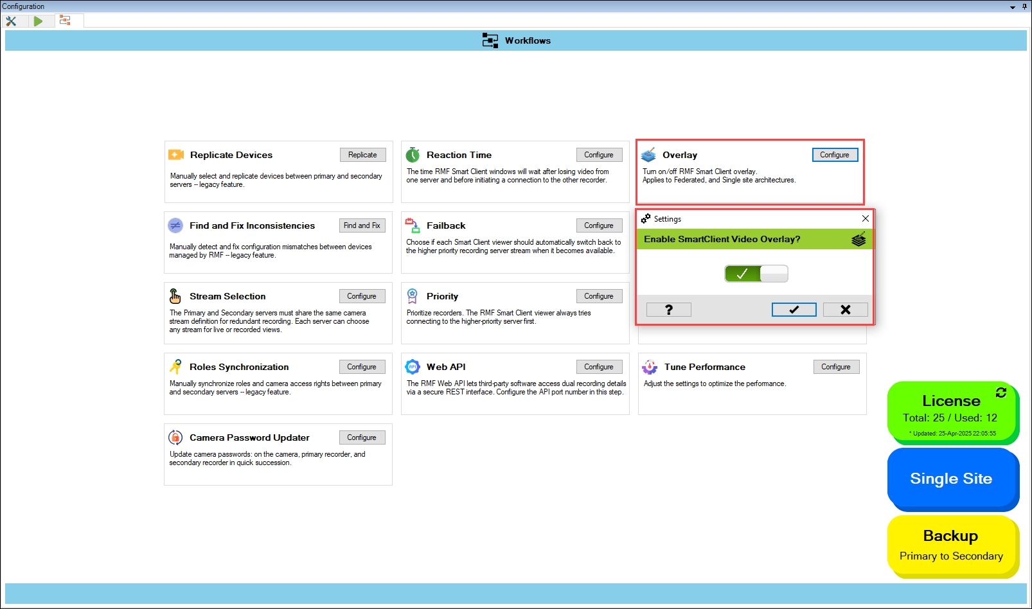This screenshot has height=609, width=1032.
Task: Click the Reaction Time stopwatch icon
Action: 413,155
